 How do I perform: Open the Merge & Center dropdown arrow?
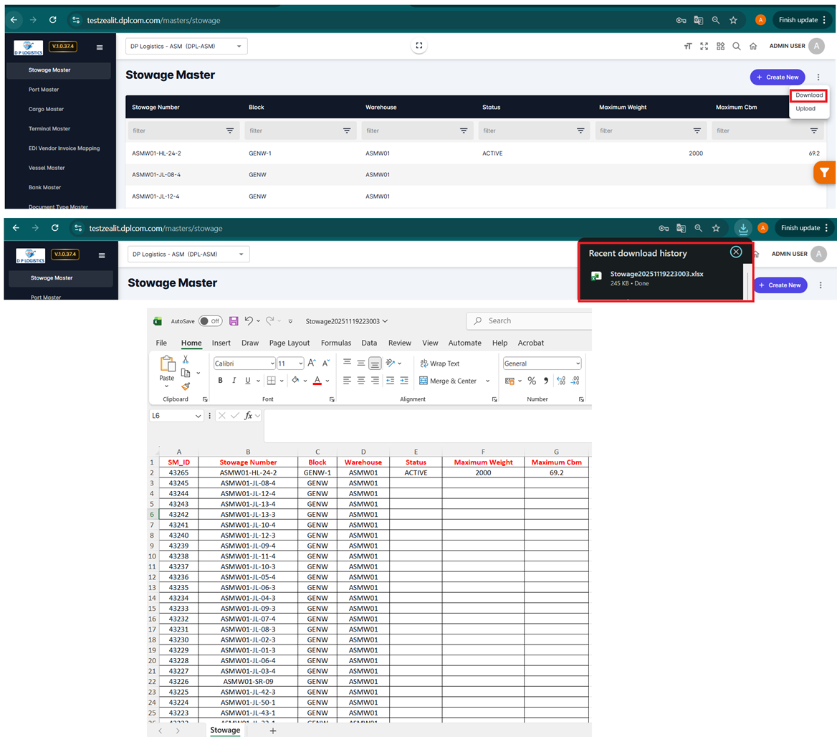tap(487, 381)
